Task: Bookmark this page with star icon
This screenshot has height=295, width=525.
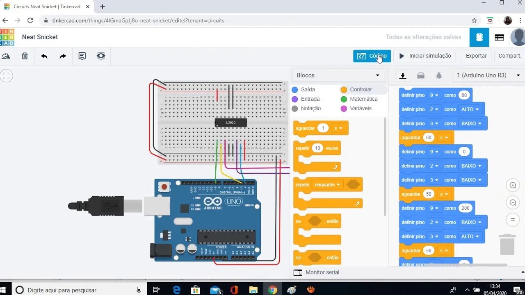Action: tap(474, 20)
